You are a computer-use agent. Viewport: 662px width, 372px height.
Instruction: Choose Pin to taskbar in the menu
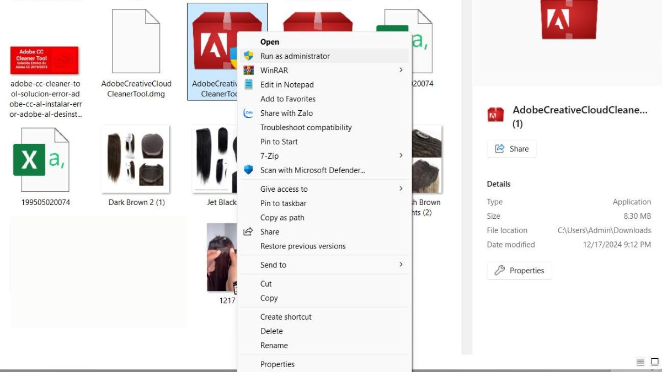coord(283,203)
